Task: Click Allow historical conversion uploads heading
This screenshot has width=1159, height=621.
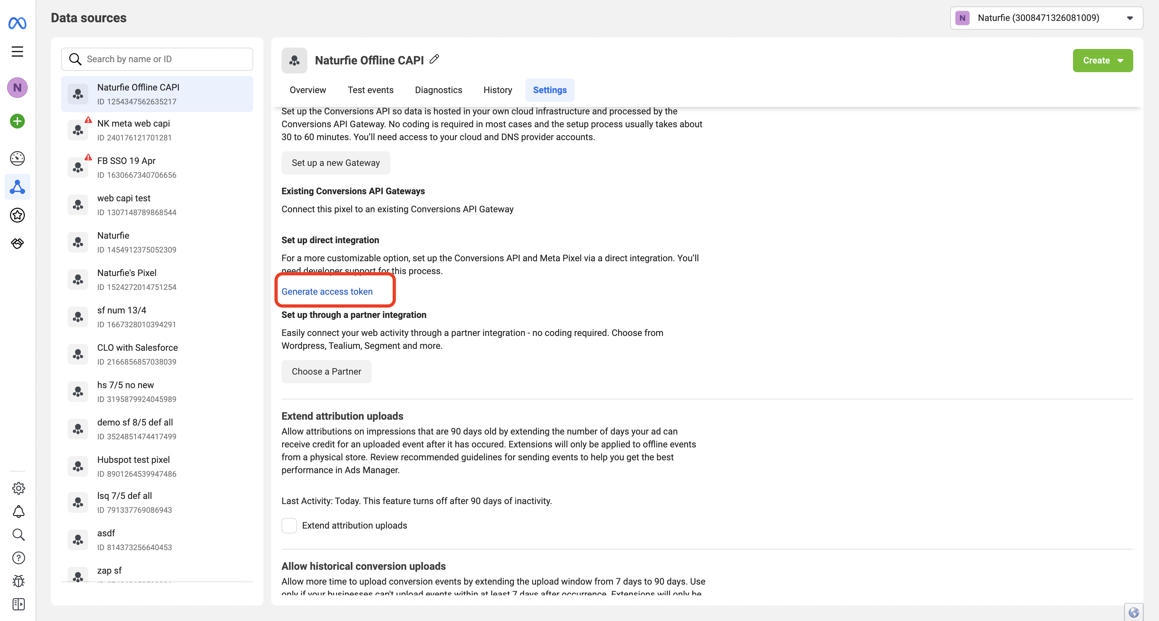Action: pyautogui.click(x=364, y=566)
